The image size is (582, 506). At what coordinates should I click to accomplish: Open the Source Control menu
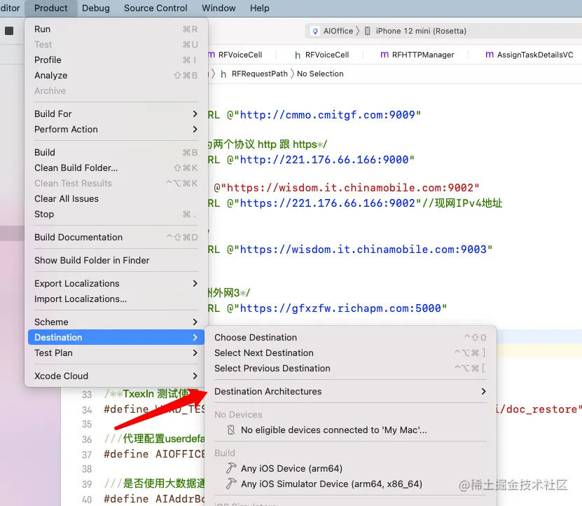point(155,8)
